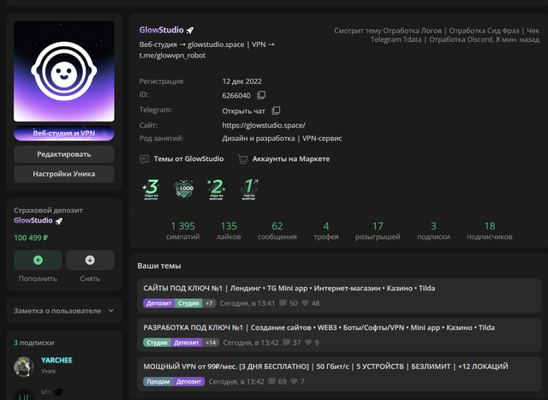Click the Ваши темы heading

pos(159,266)
